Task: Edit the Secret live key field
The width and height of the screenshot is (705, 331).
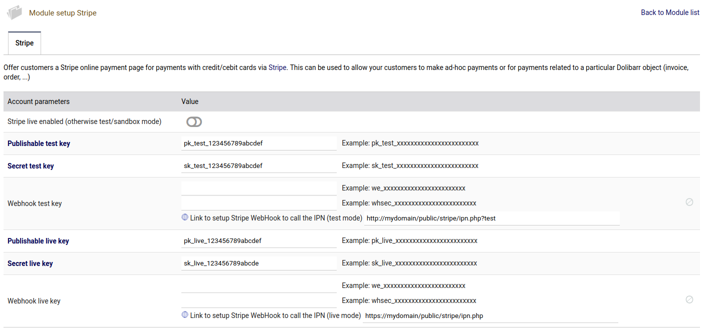Action: 259,263
